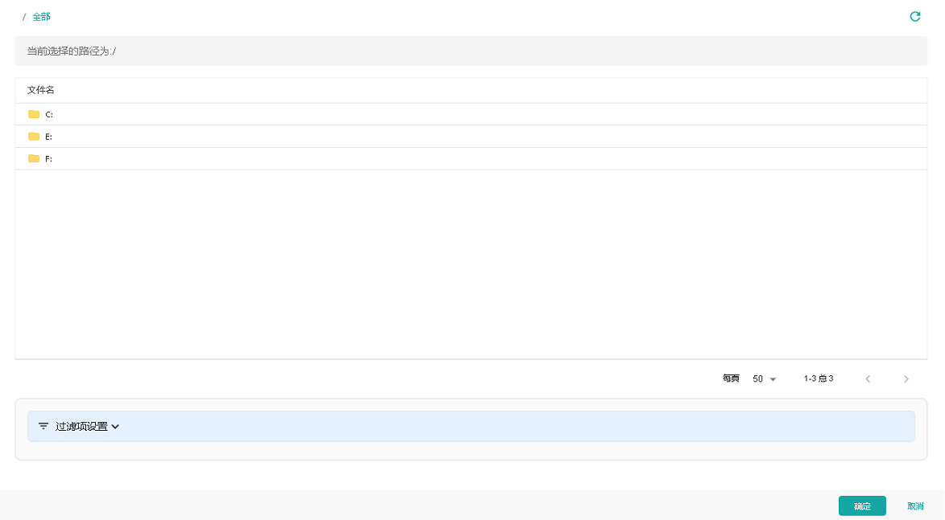The width and height of the screenshot is (945, 520).
Task: Click the C: drive folder icon
Action: pyautogui.click(x=34, y=114)
